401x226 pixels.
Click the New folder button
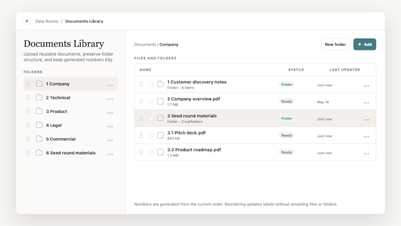(x=335, y=44)
